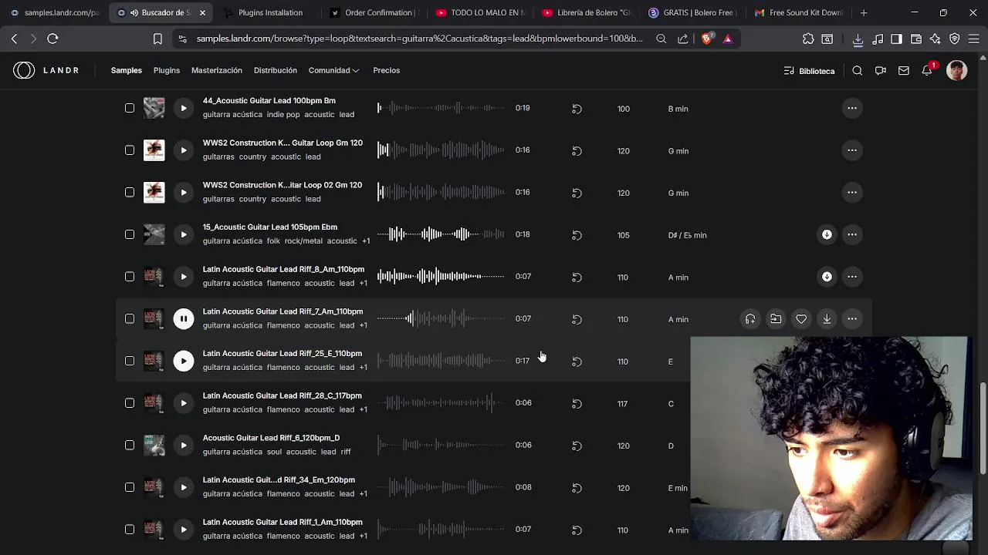Image resolution: width=988 pixels, height=555 pixels.
Task: Open LANDR video chat sessions icon
Action: pyautogui.click(x=881, y=71)
